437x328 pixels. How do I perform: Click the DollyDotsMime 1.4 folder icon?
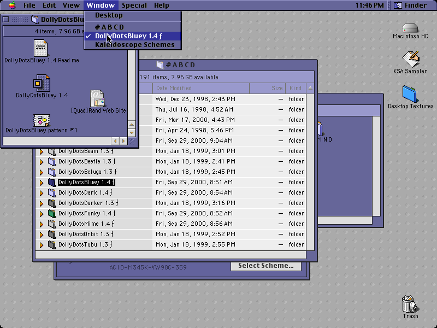point(52,224)
